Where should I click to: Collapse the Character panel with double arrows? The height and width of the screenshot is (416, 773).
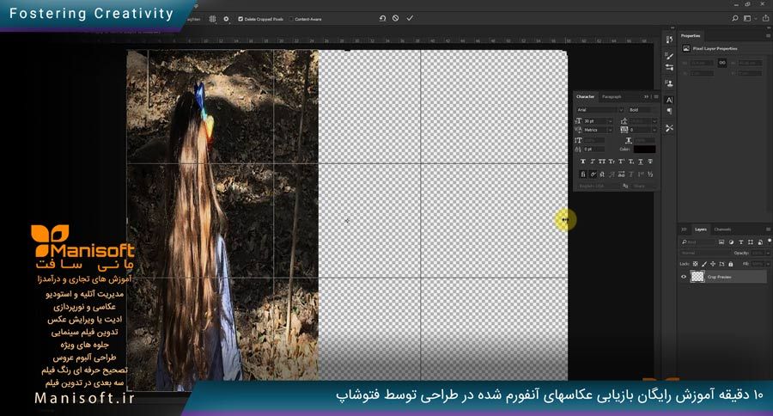pyautogui.click(x=646, y=97)
